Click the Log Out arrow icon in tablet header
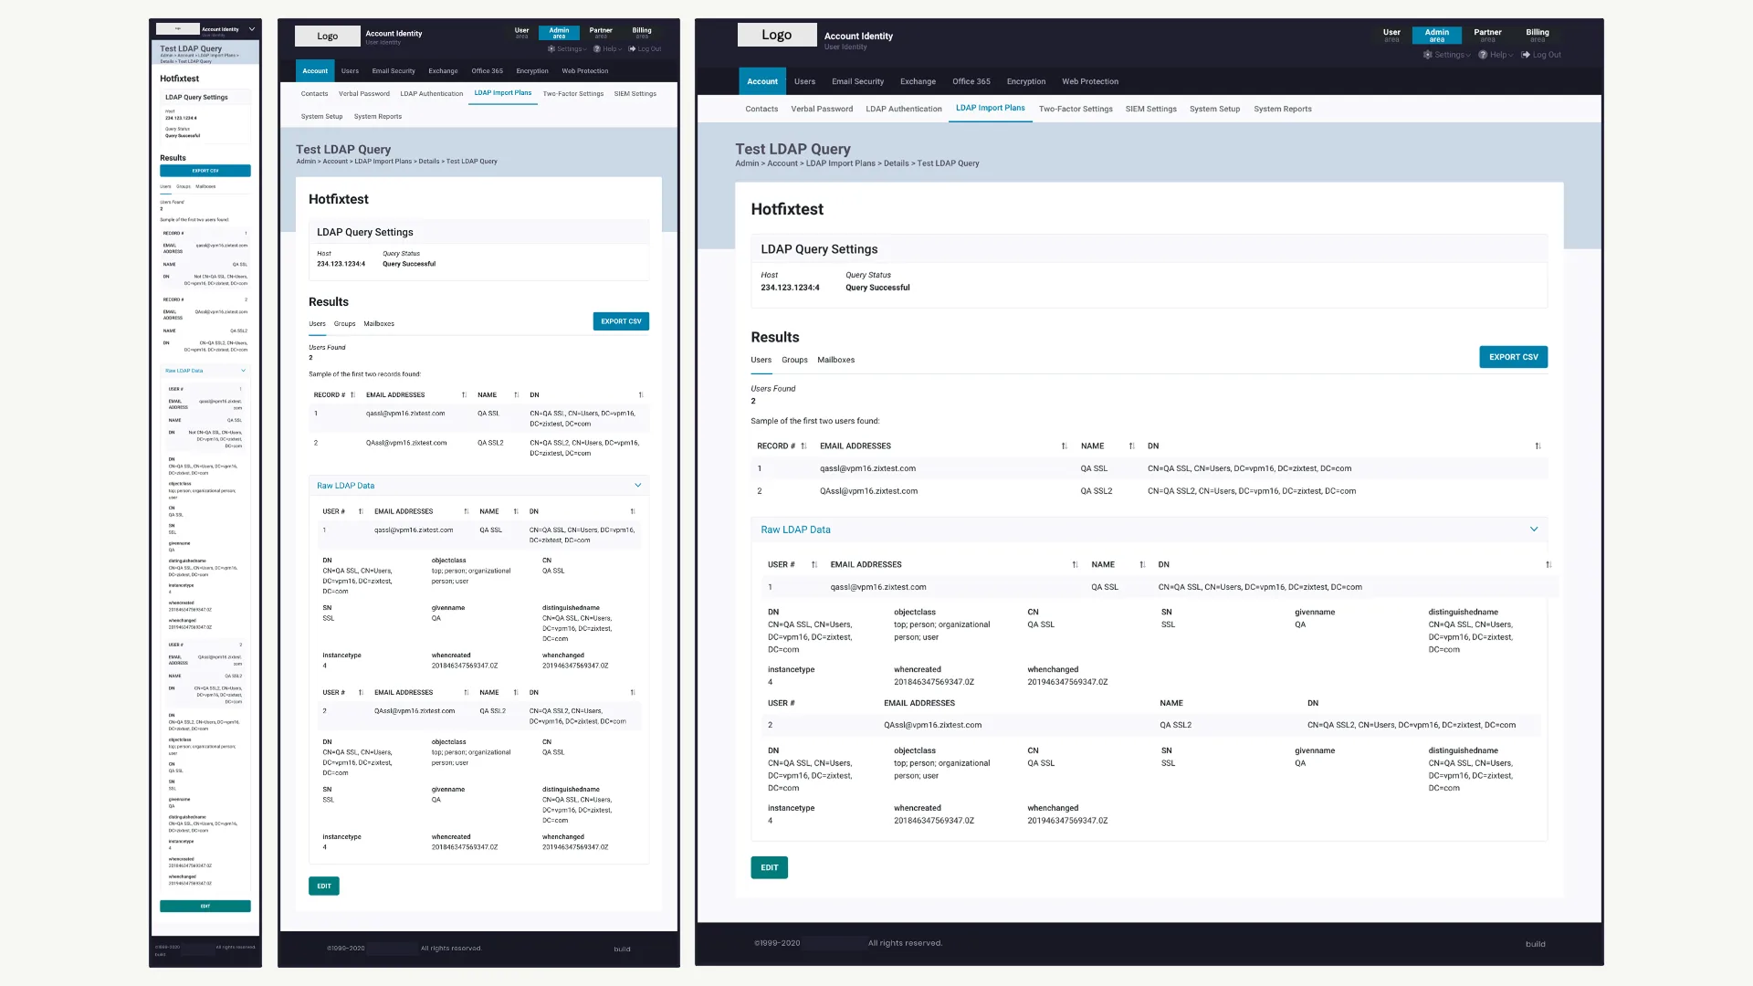Screen dimensions: 1753x986 [x=633, y=49]
